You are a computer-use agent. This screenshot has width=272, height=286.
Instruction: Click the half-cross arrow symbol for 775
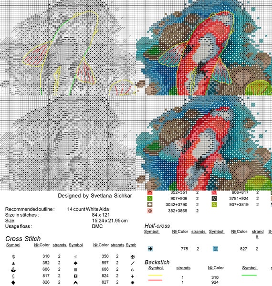pos(150,249)
